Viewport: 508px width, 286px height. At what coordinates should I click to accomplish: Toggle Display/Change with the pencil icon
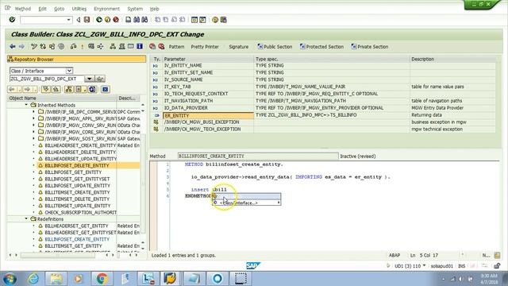coord(33,47)
